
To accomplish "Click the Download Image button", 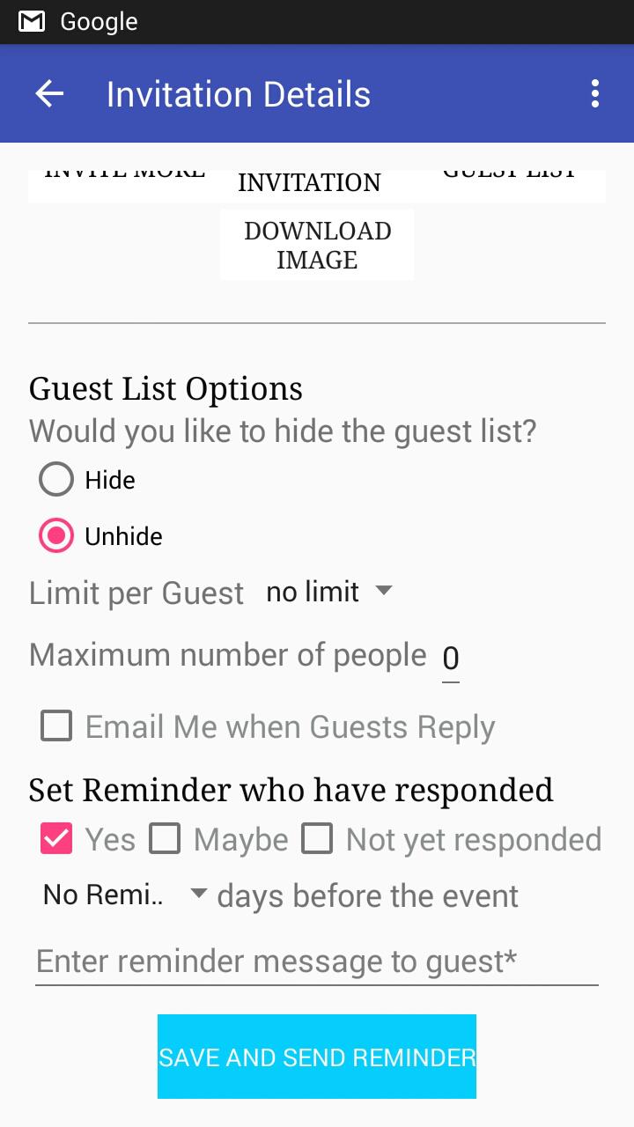I will coord(317,245).
